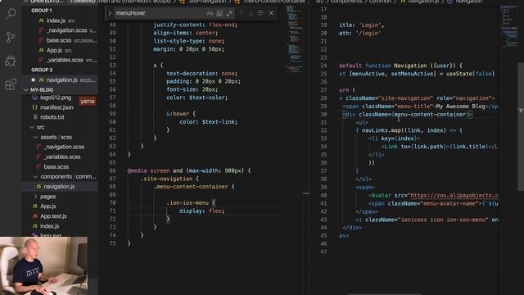
Task: Select navigation.js in Group 2 open editors
Action: [61, 80]
